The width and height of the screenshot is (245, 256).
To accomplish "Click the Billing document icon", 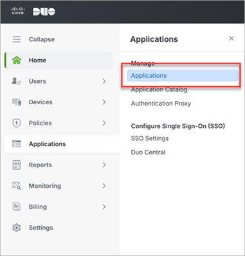I will tap(17, 206).
